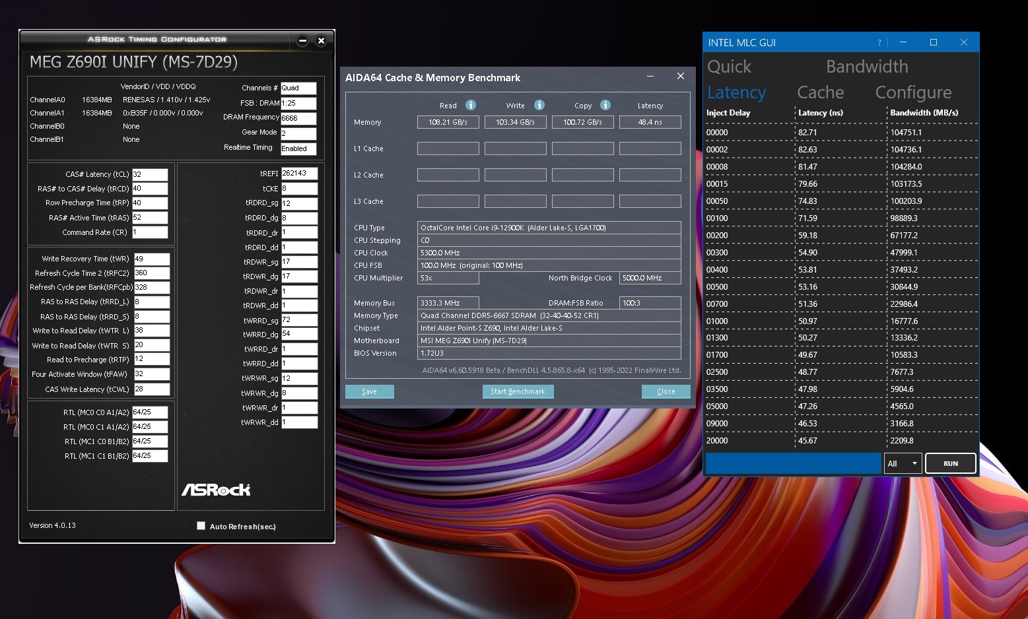Click the Latency (ns) column header
The height and width of the screenshot is (619, 1028).
click(x=821, y=113)
